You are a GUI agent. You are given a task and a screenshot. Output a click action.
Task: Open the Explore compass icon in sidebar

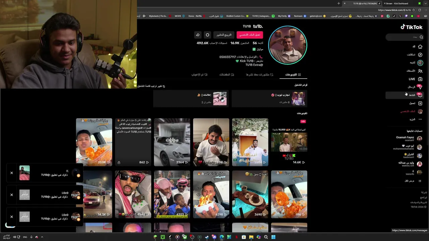pyautogui.click(x=420, y=55)
